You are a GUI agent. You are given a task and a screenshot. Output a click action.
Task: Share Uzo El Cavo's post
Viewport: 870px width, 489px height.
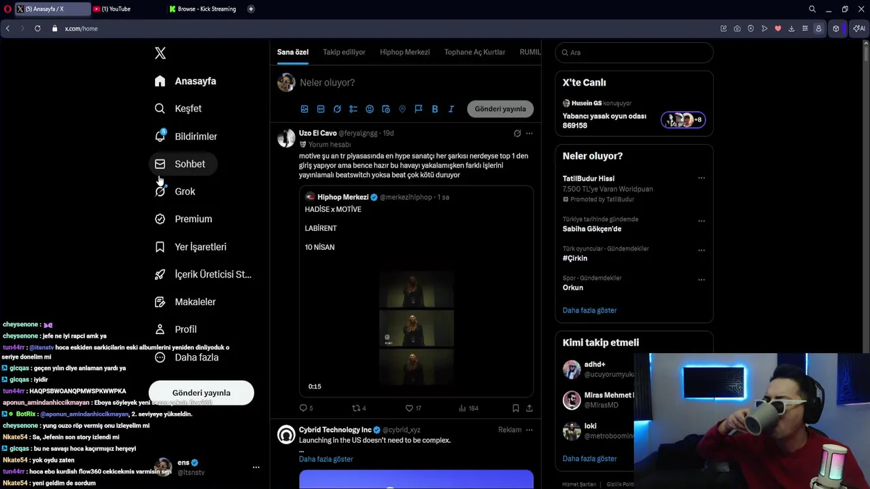pyautogui.click(x=529, y=408)
